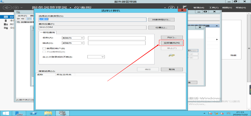Click the Server Manager vertical scrollbar thumb
Image resolution: width=251 pixels, height=116 pixels.
coord(249,48)
